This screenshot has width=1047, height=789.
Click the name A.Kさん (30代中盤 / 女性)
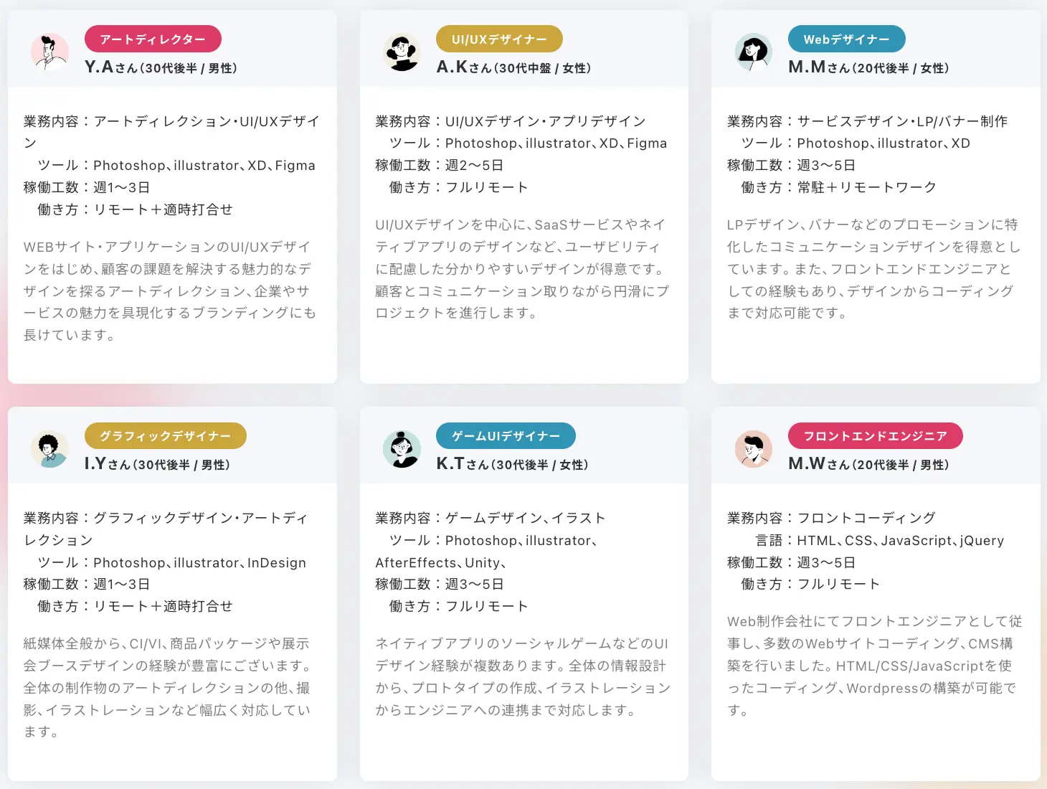pyautogui.click(x=513, y=67)
